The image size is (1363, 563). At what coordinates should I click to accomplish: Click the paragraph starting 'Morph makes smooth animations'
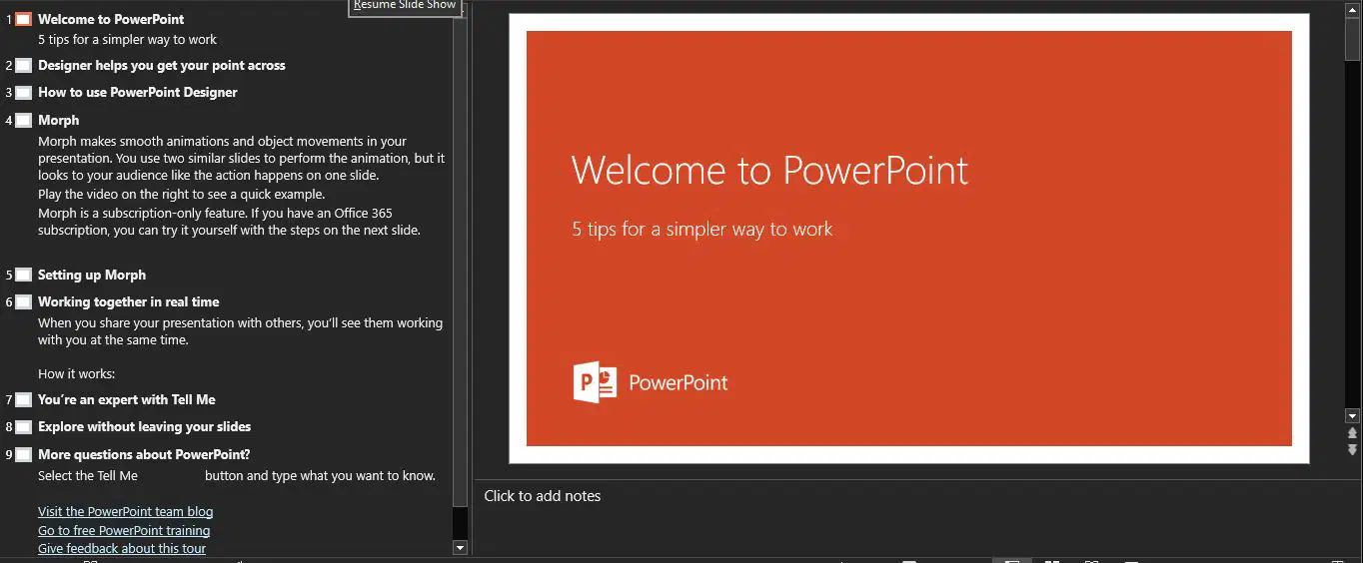pyautogui.click(x=241, y=159)
